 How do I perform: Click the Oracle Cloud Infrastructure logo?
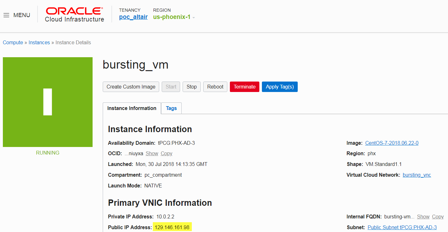click(75, 15)
